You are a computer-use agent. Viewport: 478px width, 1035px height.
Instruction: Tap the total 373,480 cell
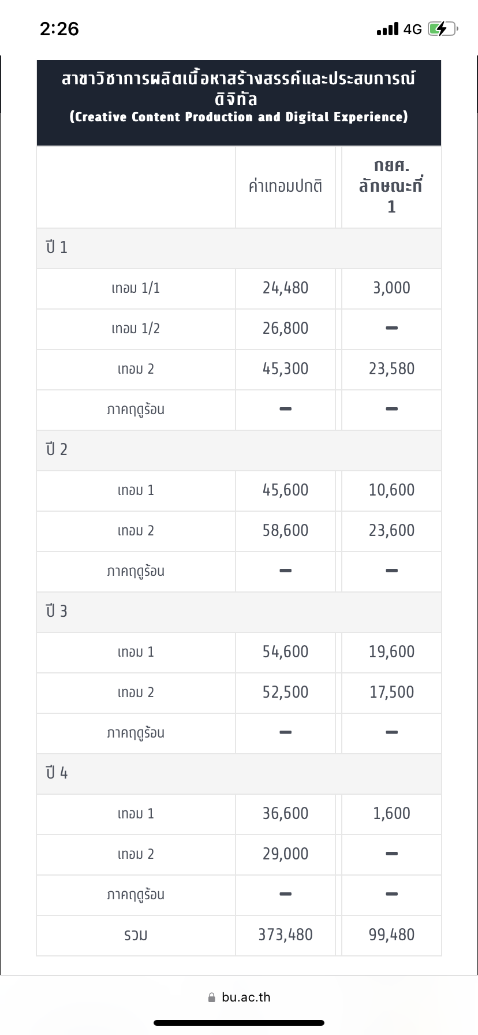coord(285,935)
